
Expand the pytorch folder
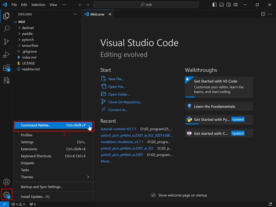[19, 40]
